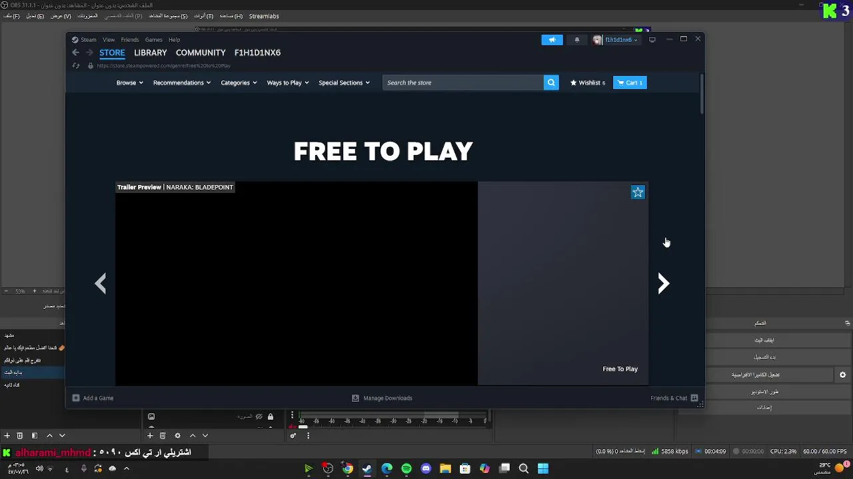Open Steam's Help menu
The width and height of the screenshot is (853, 479).
[174, 40]
